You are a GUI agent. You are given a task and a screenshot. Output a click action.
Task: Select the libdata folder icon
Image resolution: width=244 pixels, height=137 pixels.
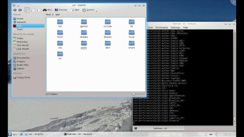tap(84, 33)
